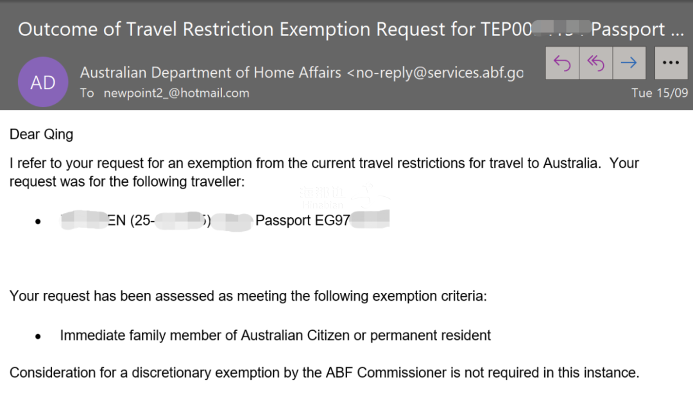Reply to this email with the single-arrow icon
The width and height of the screenshot is (693, 393).
click(x=562, y=63)
